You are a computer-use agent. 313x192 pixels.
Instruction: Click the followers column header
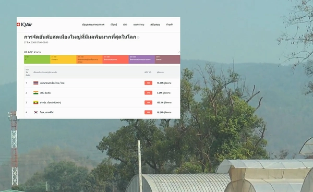(160, 72)
